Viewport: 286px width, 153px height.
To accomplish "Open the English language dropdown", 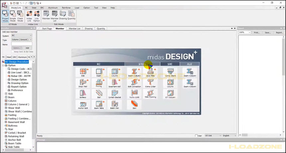I will click(x=229, y=135).
